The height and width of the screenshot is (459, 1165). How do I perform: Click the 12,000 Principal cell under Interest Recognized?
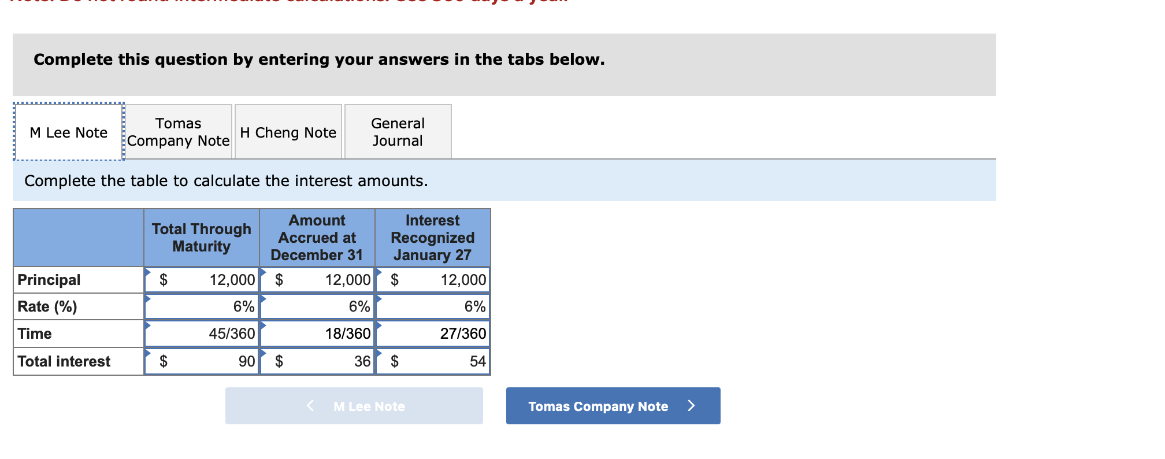(432, 280)
